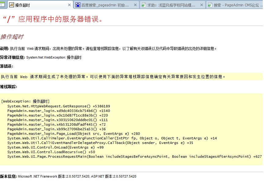This screenshot has width=264, height=187.
Task: Switch to the 求助: 浅蓝风格学校网站 tab
Action: coord(171,5)
